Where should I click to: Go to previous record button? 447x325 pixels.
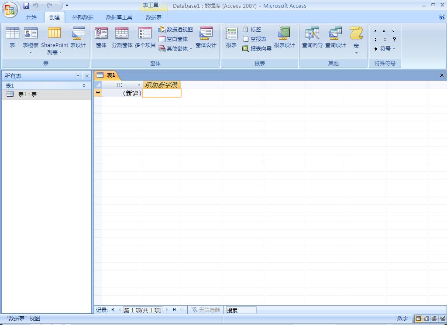(x=119, y=310)
